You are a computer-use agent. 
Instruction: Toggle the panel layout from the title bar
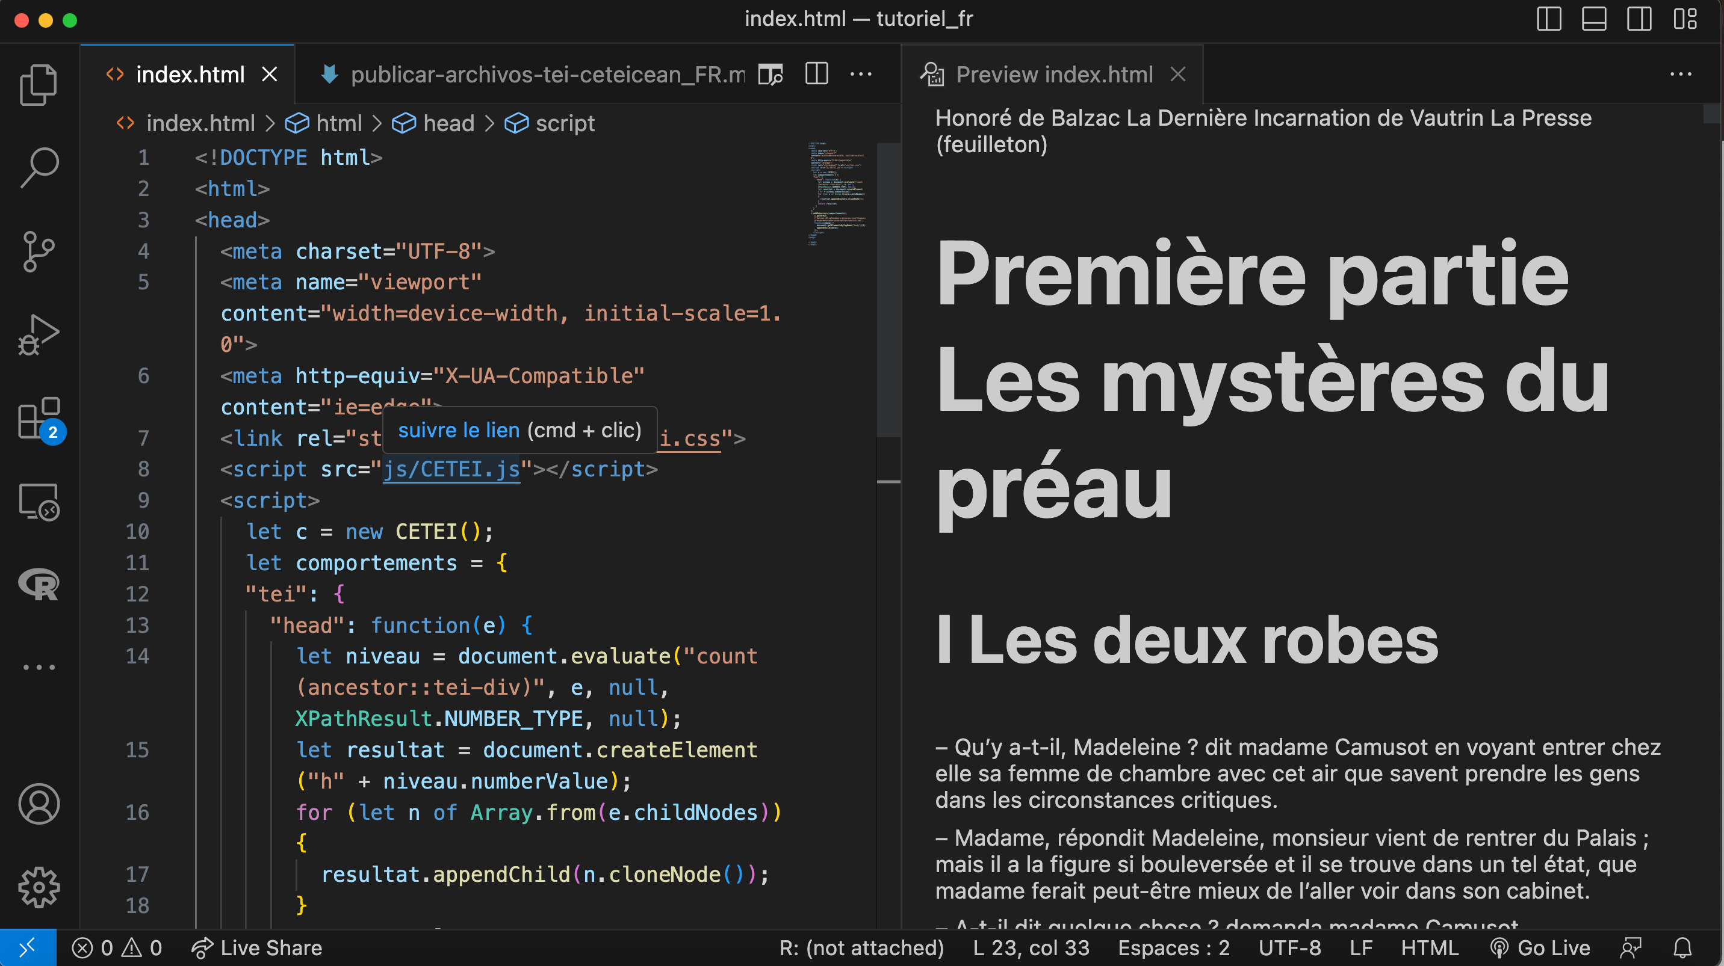(1593, 19)
